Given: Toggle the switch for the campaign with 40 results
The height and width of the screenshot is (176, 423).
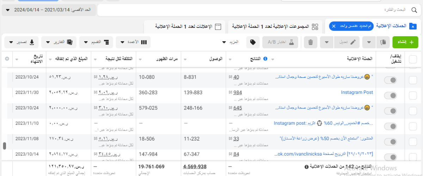Looking at the screenshot, I should coord(390,80).
